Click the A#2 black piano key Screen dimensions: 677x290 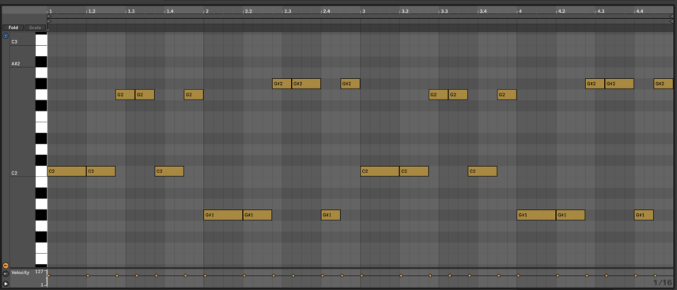pyautogui.click(x=41, y=62)
